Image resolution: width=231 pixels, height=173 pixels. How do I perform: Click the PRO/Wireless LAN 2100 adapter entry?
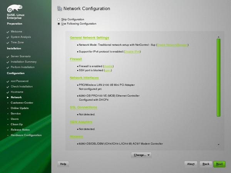pyautogui.click(x=107, y=85)
